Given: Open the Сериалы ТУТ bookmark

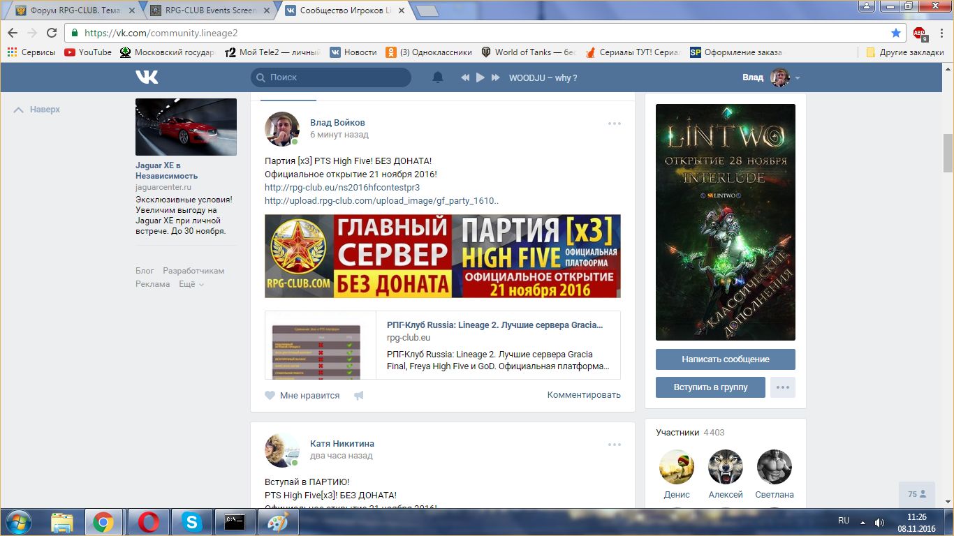Looking at the screenshot, I should (633, 52).
